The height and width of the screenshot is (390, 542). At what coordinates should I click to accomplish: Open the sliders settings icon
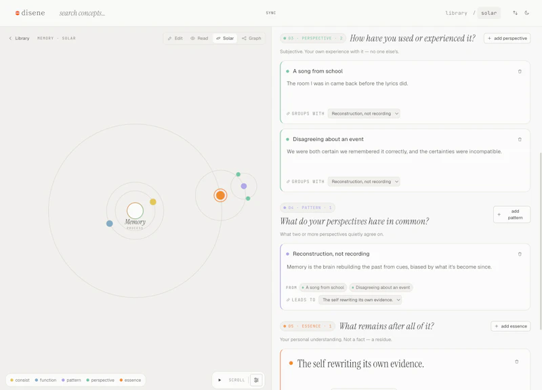pos(256,380)
